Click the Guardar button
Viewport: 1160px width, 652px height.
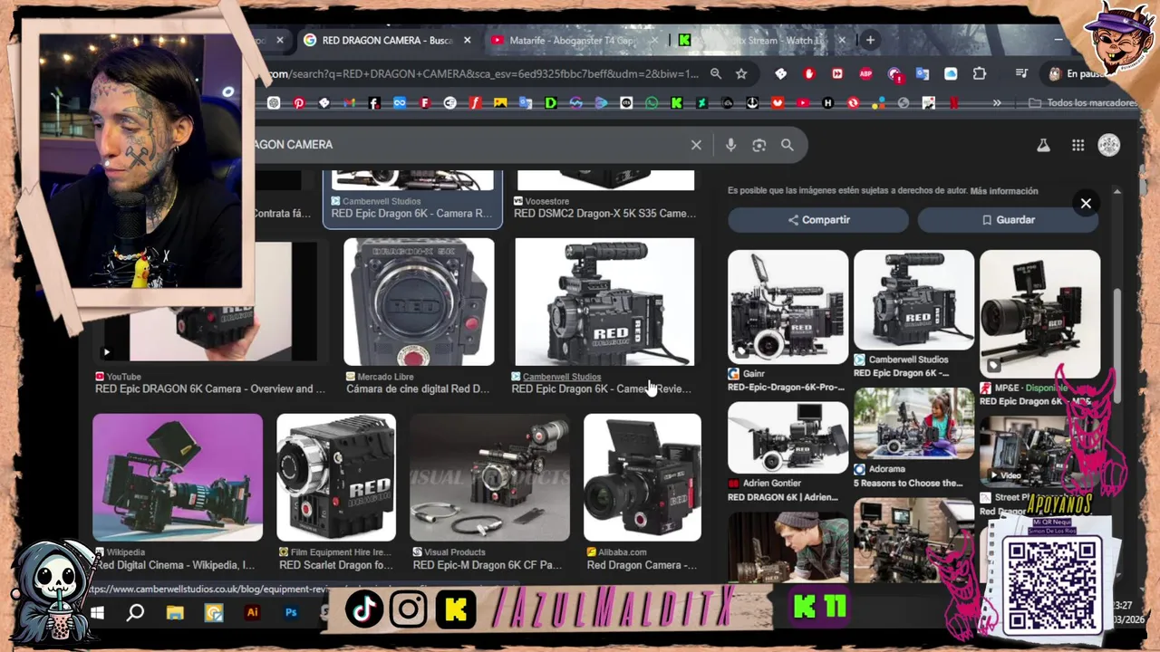click(x=1008, y=220)
